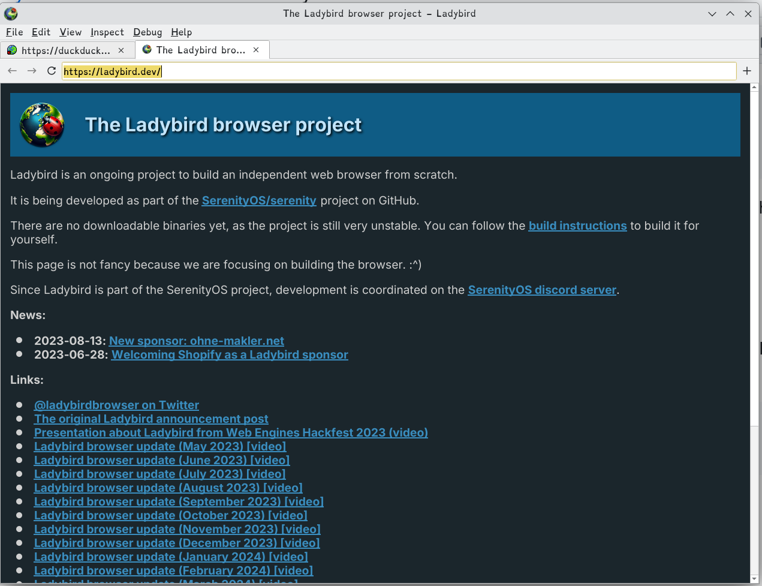Click the Ladybird globe logo image
The width and height of the screenshot is (762, 586).
tap(42, 125)
